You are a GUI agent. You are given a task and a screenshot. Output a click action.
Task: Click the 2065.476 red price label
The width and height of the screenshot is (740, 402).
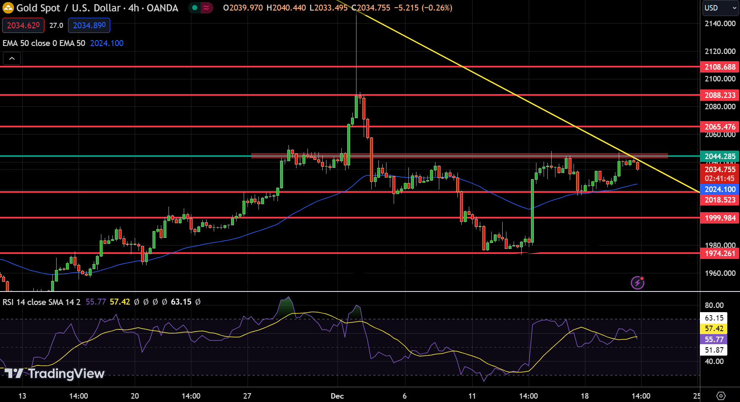pyautogui.click(x=720, y=127)
